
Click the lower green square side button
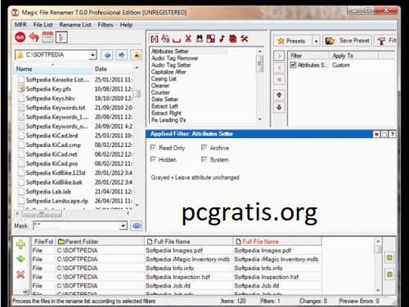click(389, 274)
